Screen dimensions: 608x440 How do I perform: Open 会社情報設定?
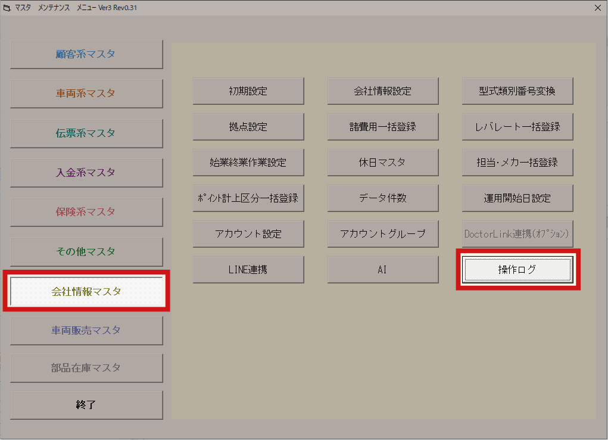[x=383, y=91]
